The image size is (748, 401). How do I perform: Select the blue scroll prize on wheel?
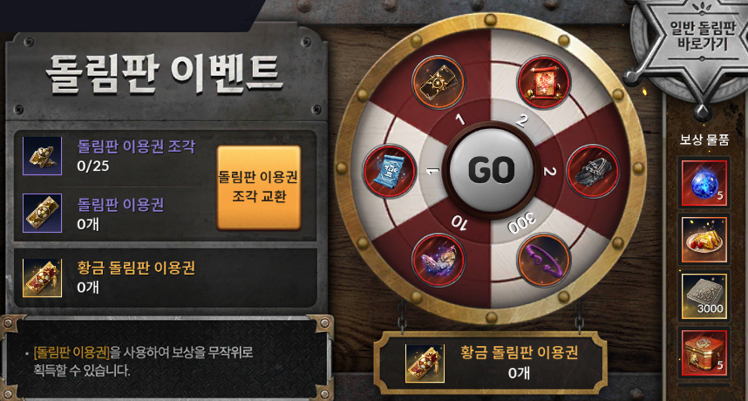coord(389,170)
